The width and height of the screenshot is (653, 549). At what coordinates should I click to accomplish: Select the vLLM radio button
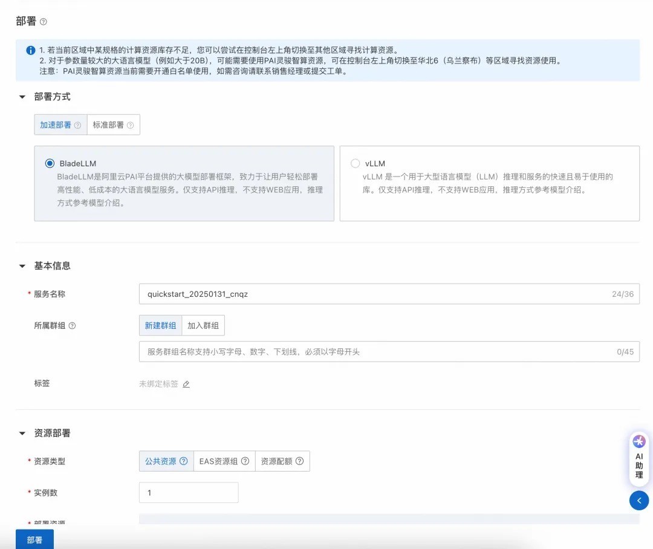pyautogui.click(x=355, y=163)
